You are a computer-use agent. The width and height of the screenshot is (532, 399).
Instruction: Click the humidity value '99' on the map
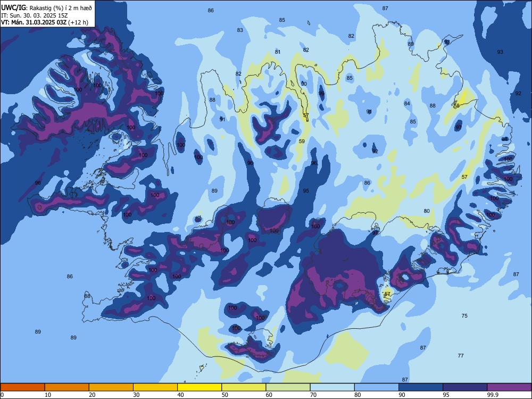[x=321, y=93]
